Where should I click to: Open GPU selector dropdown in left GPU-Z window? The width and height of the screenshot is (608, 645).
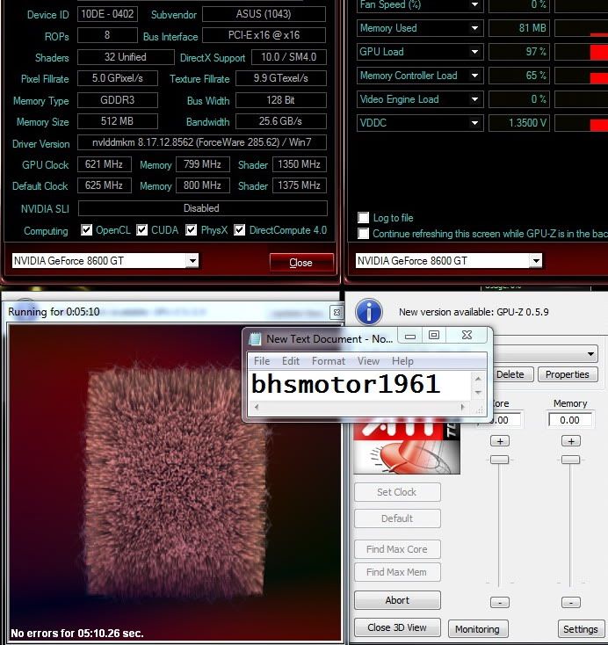192,261
